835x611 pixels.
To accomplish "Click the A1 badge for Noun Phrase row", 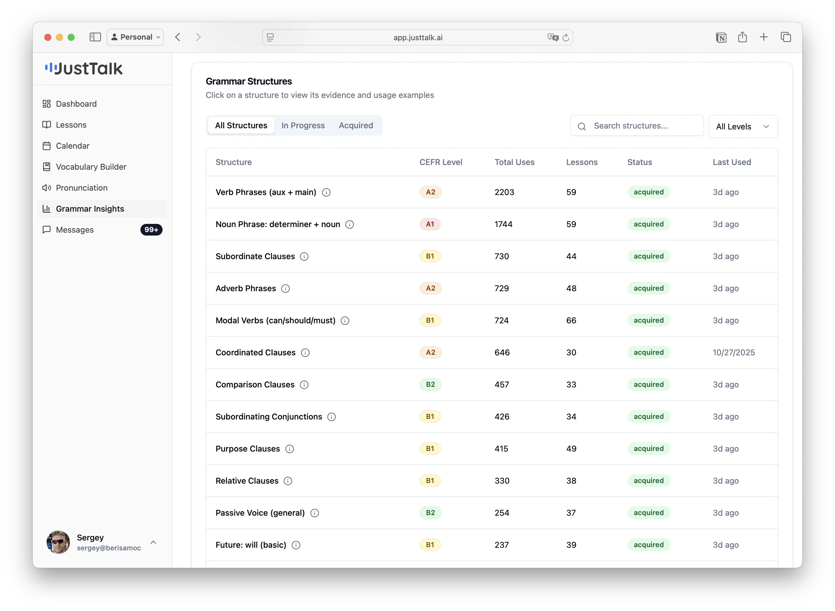I will [429, 224].
